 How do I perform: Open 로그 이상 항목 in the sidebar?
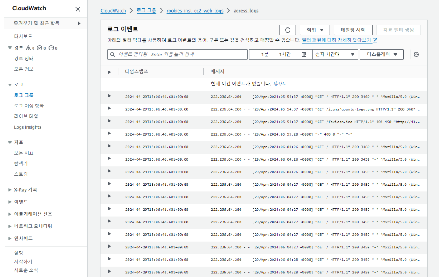(x=29, y=106)
